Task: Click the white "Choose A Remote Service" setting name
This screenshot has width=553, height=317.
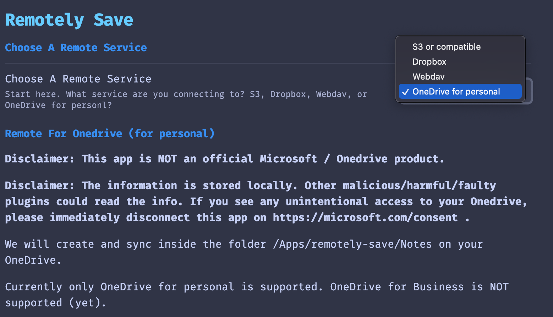Action: 78,79
